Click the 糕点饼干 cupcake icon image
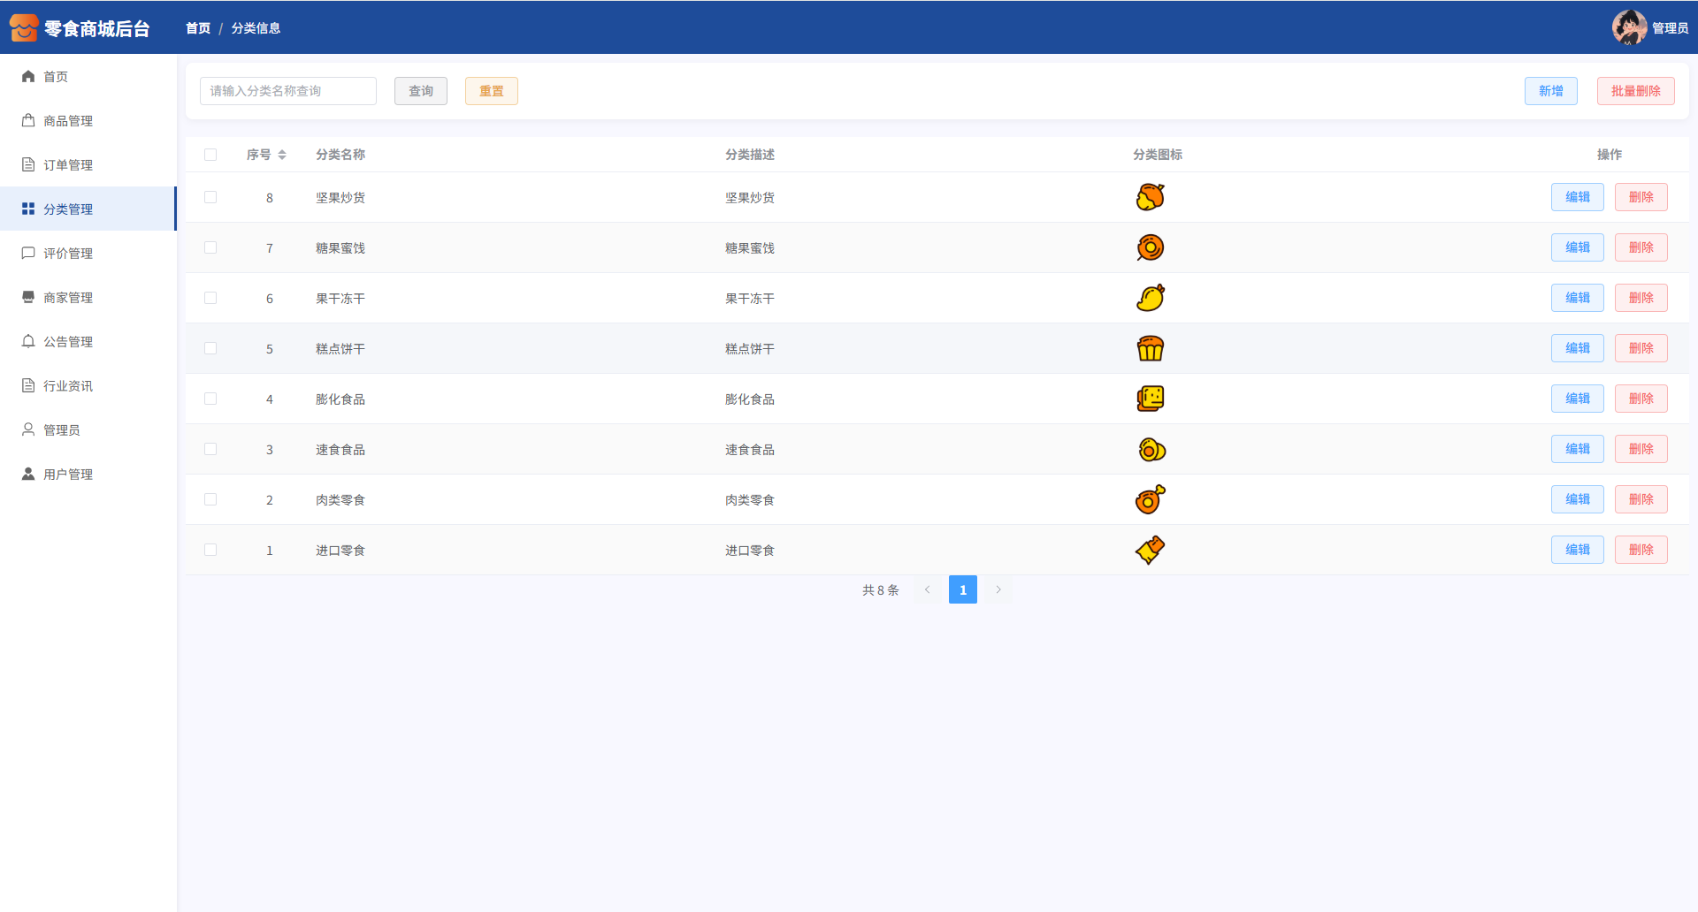1698x912 pixels. 1150,348
